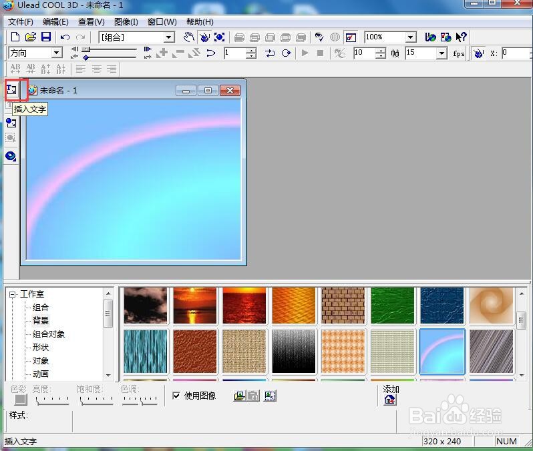Click the 色彩 color swatch

click(x=21, y=400)
